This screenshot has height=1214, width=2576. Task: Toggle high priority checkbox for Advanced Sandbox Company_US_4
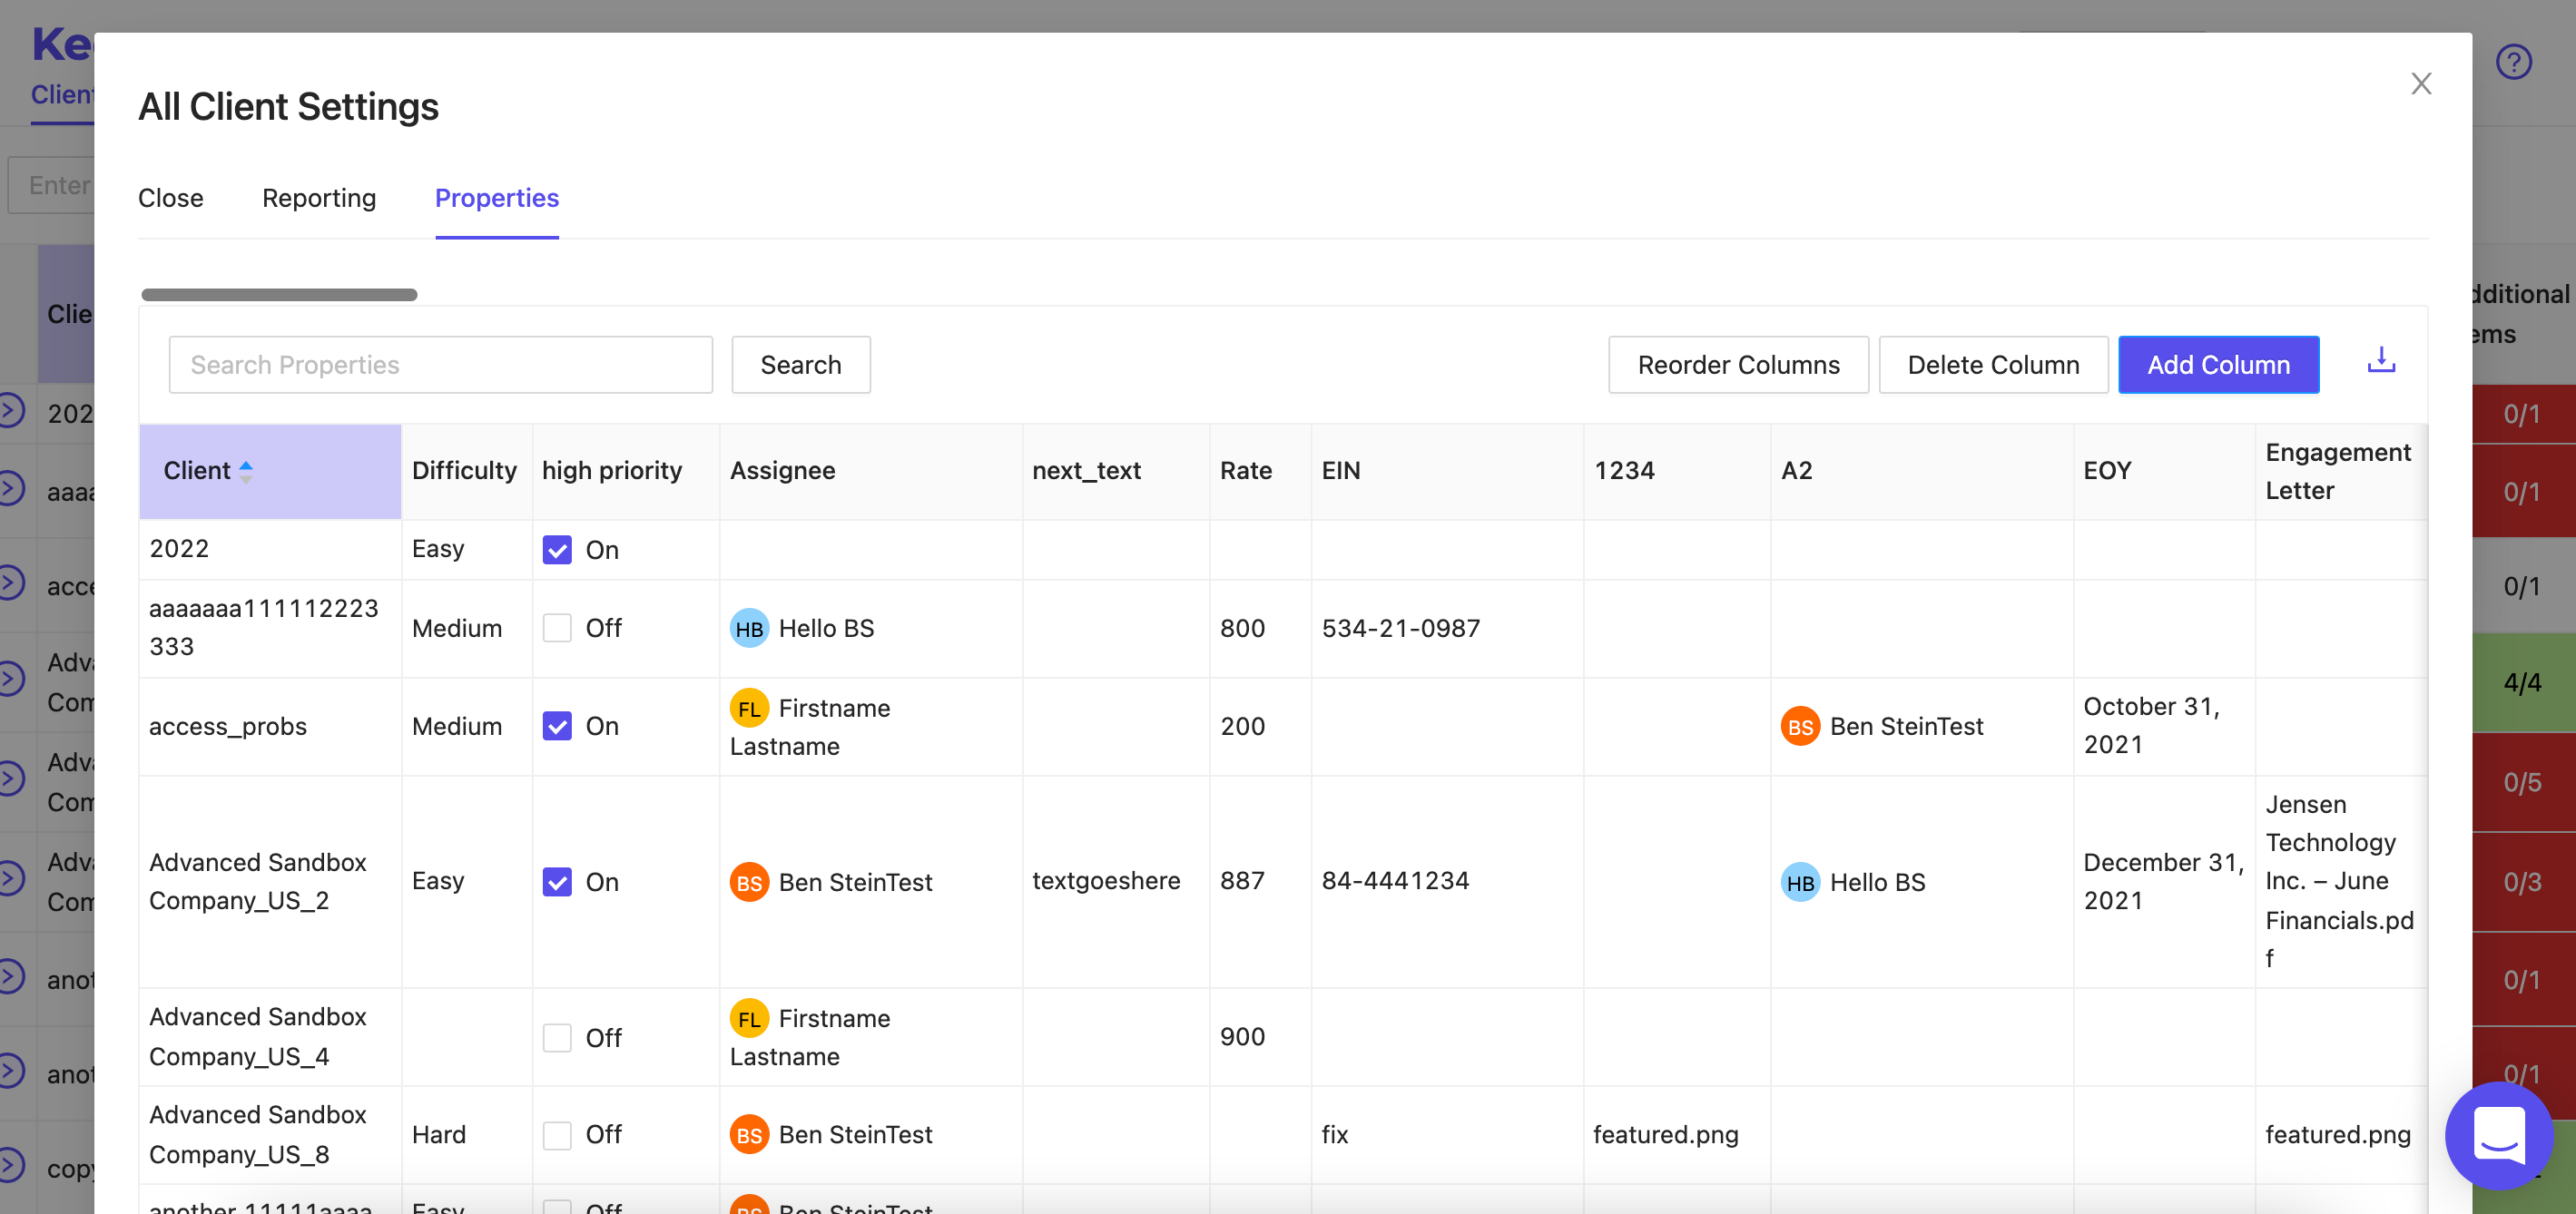pos(557,1038)
